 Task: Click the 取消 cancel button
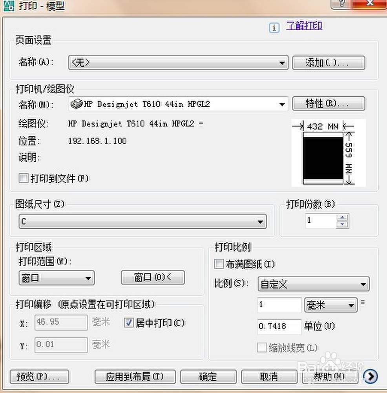click(269, 377)
